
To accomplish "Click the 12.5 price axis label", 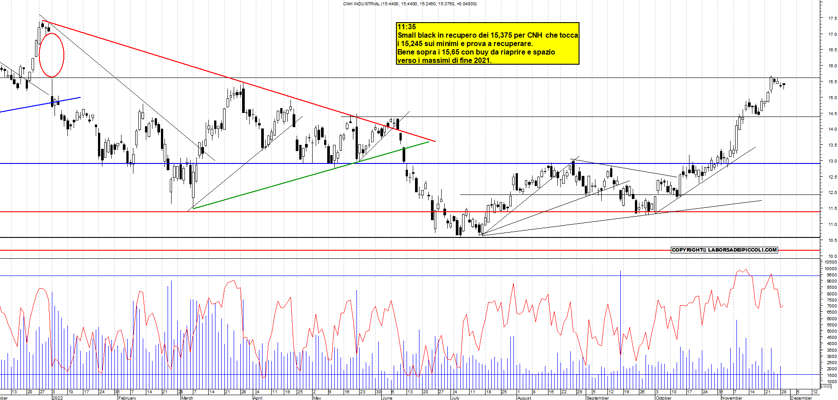I will (x=832, y=177).
